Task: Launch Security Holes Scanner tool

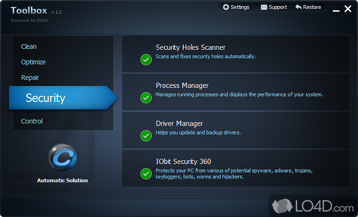Action: click(x=190, y=47)
